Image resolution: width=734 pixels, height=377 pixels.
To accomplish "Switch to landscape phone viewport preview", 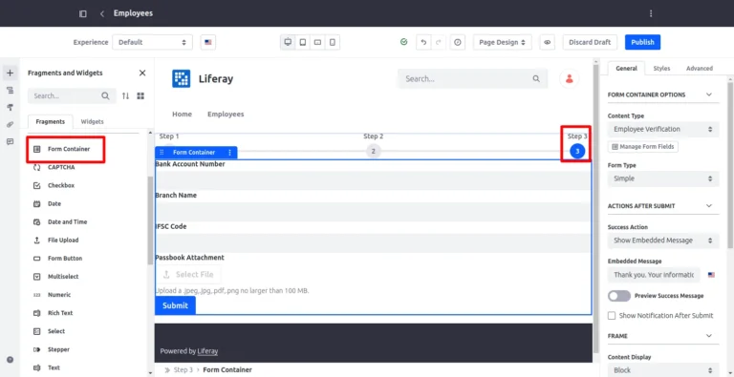I will 317,42.
